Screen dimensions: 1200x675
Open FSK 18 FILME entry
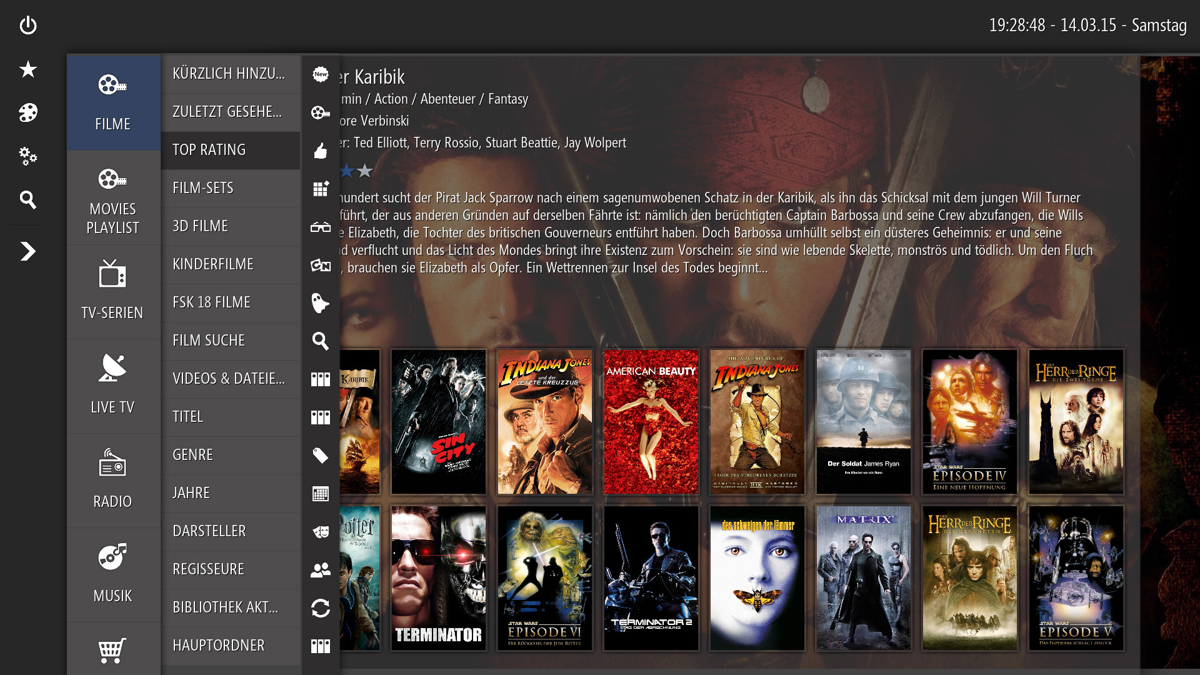pyautogui.click(x=231, y=302)
